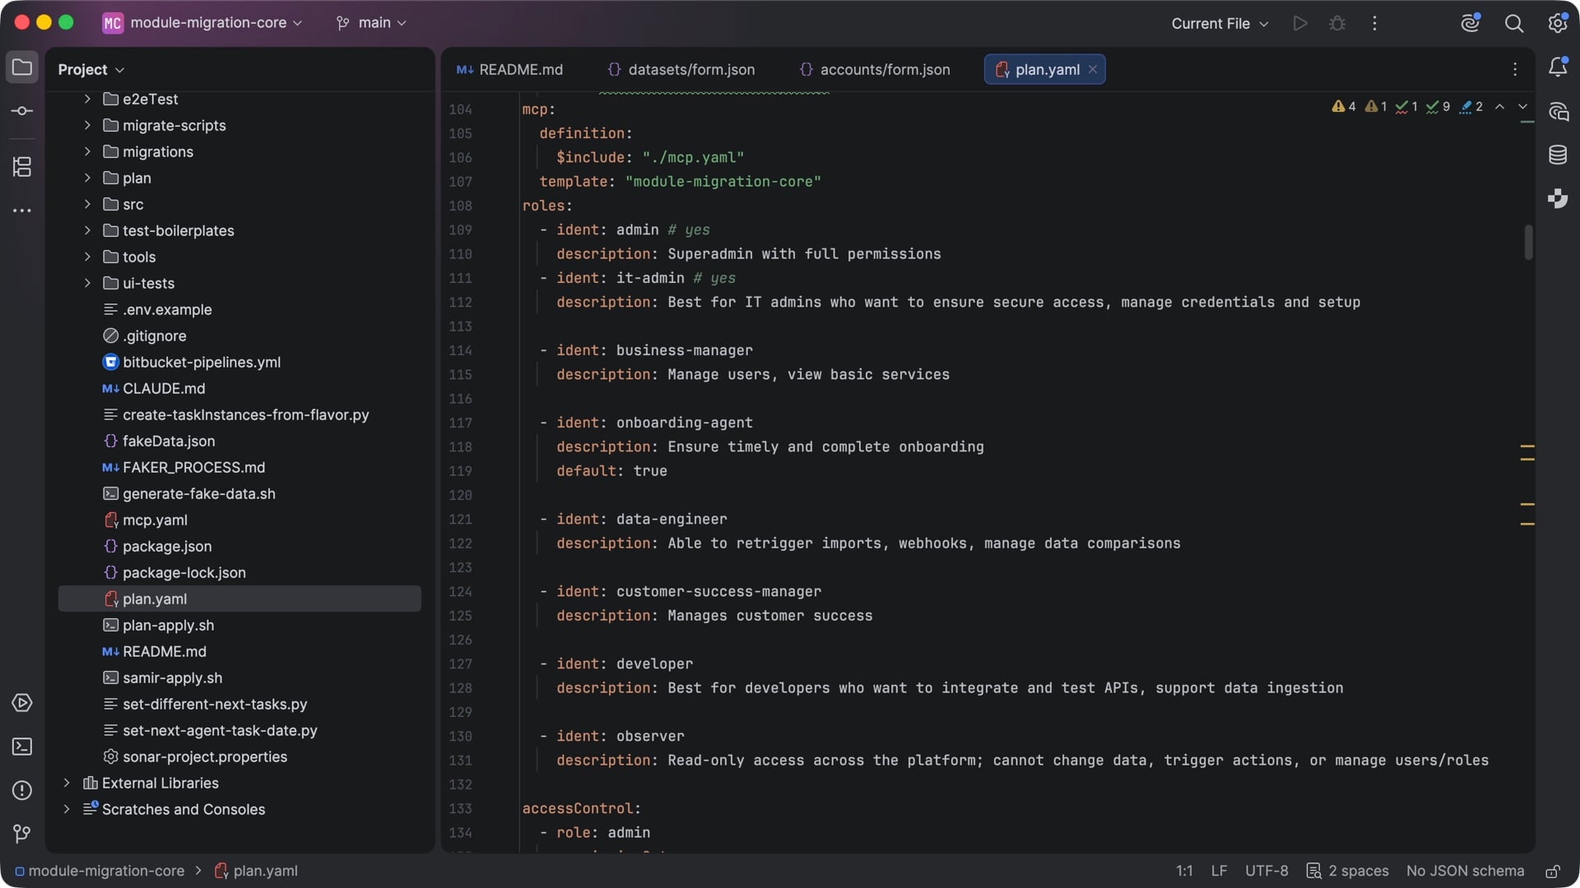Click the accessControl key on line 133

coord(578,809)
